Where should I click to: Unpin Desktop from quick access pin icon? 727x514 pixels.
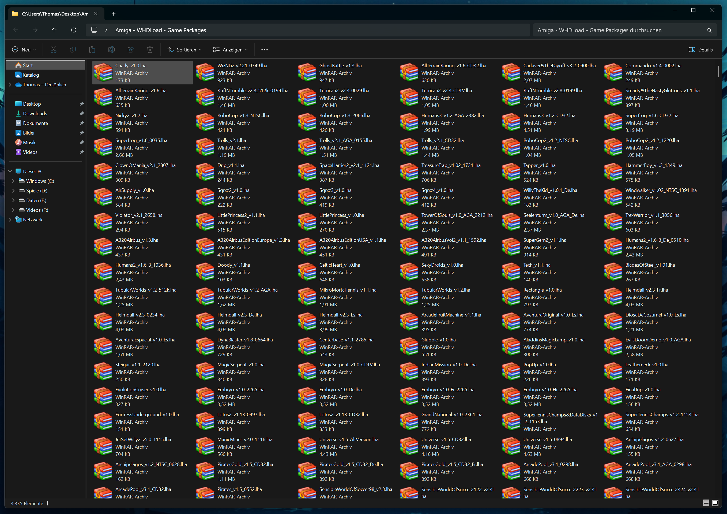pos(81,104)
